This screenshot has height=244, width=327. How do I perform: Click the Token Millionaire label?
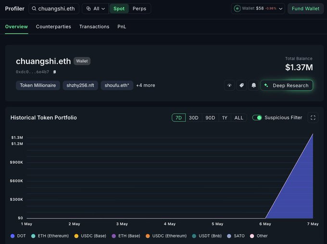click(38, 85)
